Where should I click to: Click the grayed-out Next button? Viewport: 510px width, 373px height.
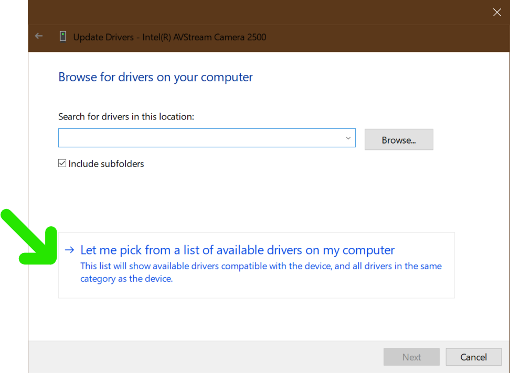click(411, 357)
